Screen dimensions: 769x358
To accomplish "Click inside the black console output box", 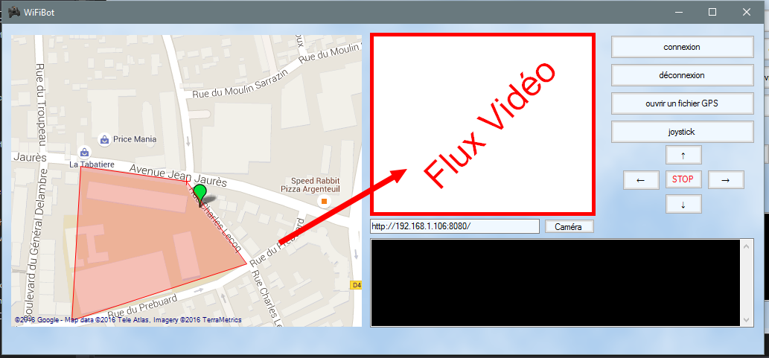I will pos(555,283).
